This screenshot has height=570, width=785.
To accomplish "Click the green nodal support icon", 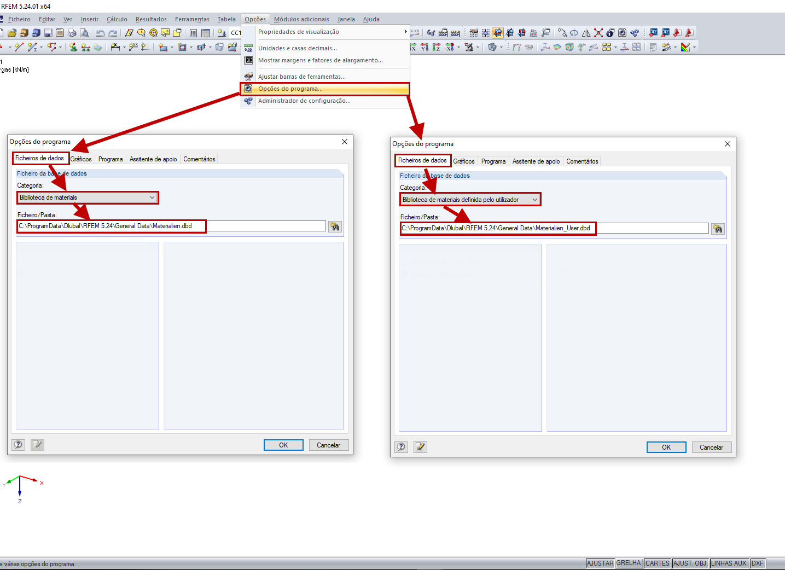I will [x=73, y=47].
